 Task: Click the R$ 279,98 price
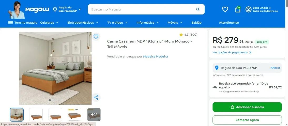click(228, 40)
